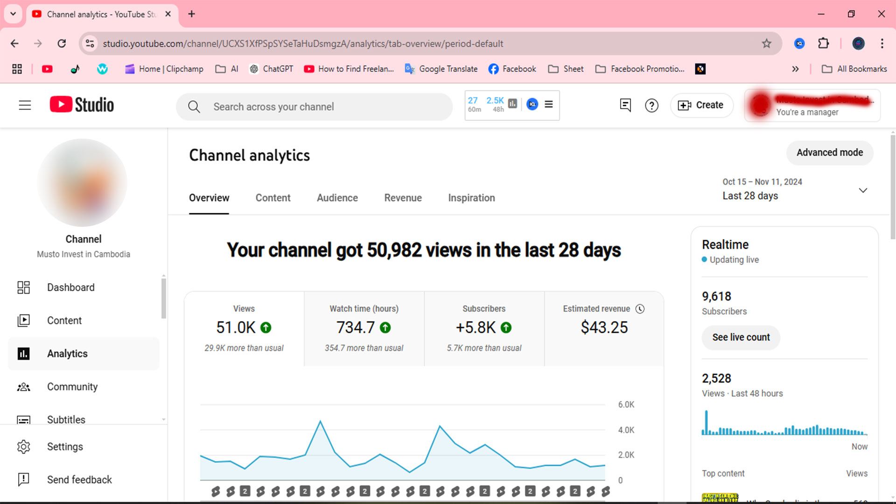Expand the hidden bookmarks overflow chevron
This screenshot has height=504, width=896.
795,69
